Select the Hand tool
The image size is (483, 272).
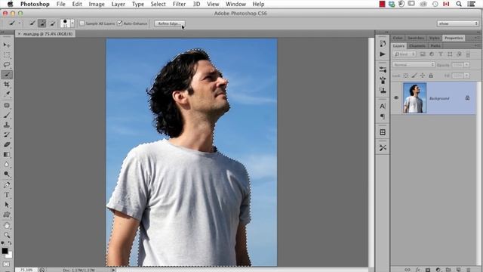click(7, 226)
